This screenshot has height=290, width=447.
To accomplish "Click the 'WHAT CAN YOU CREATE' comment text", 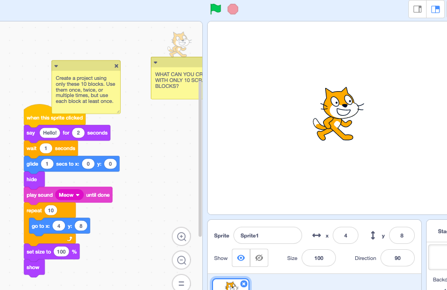I will click(179, 80).
